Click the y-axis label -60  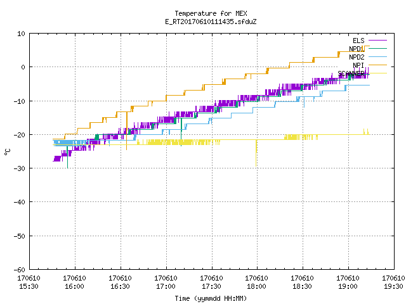(20, 270)
